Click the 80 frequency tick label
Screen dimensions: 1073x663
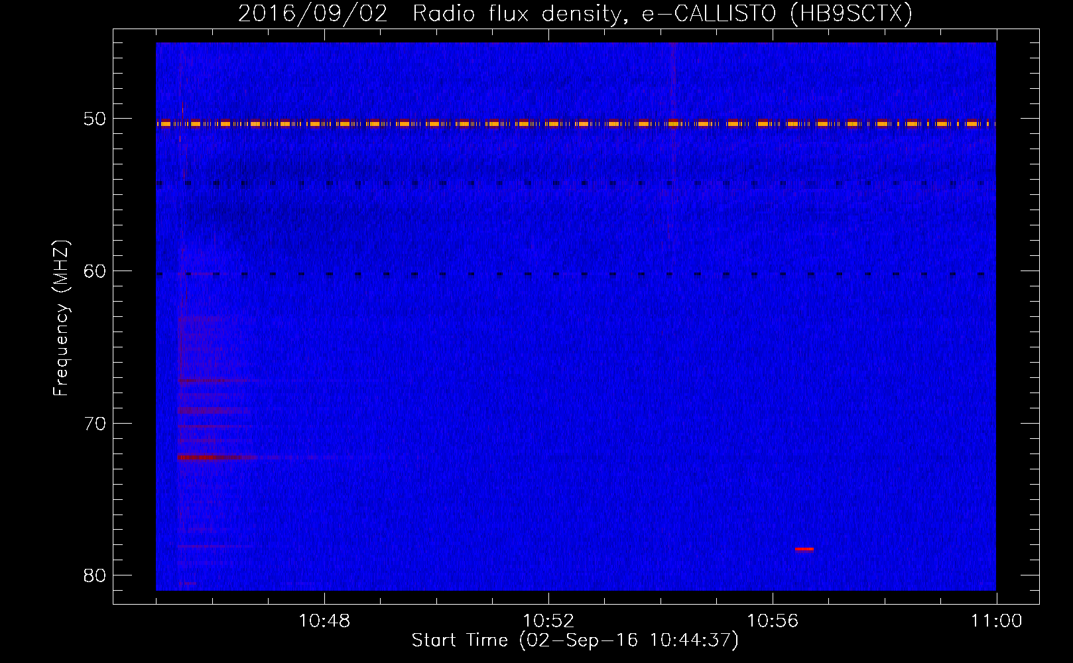(96, 575)
